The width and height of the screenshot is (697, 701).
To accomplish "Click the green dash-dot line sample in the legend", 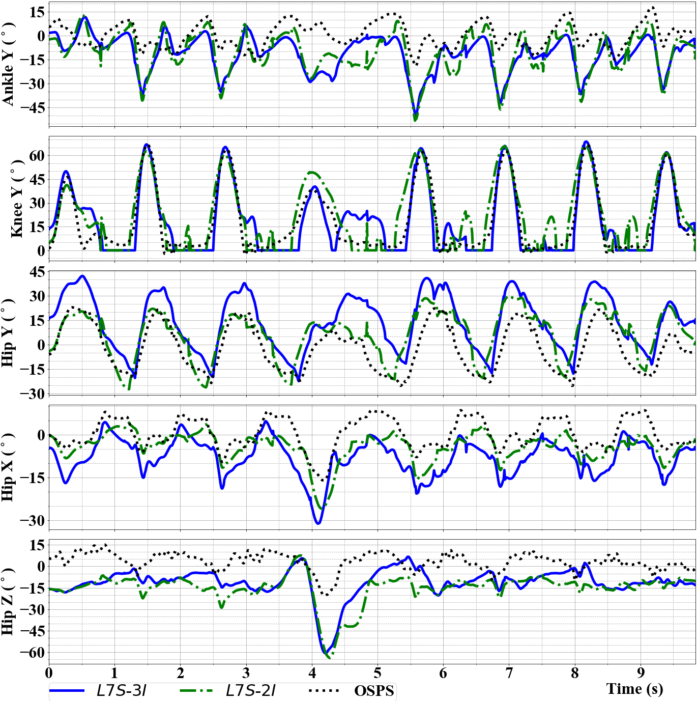I will click(x=197, y=690).
